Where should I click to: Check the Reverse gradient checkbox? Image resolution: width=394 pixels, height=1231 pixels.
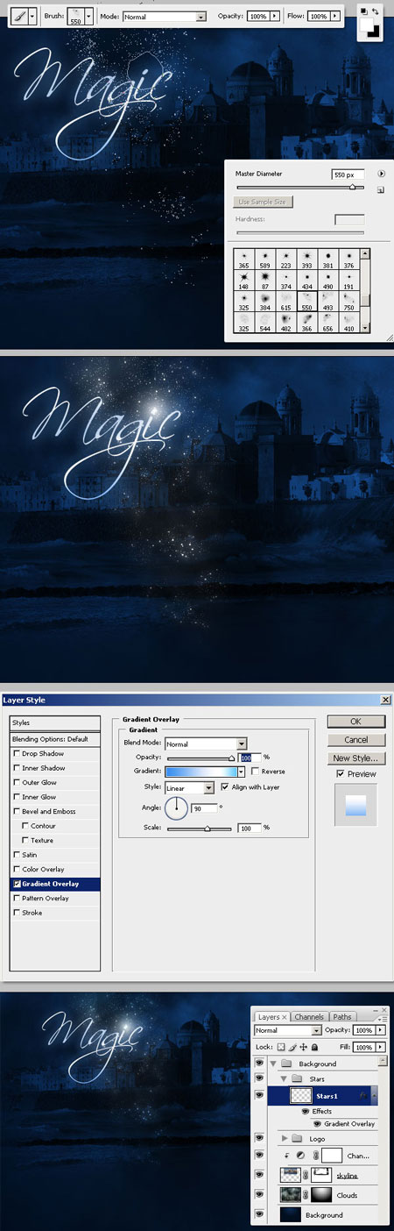point(255,772)
